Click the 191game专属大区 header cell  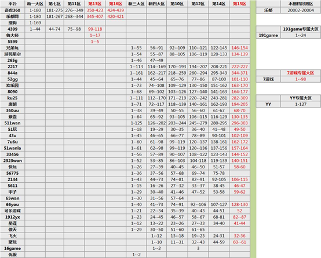coord(301,29)
